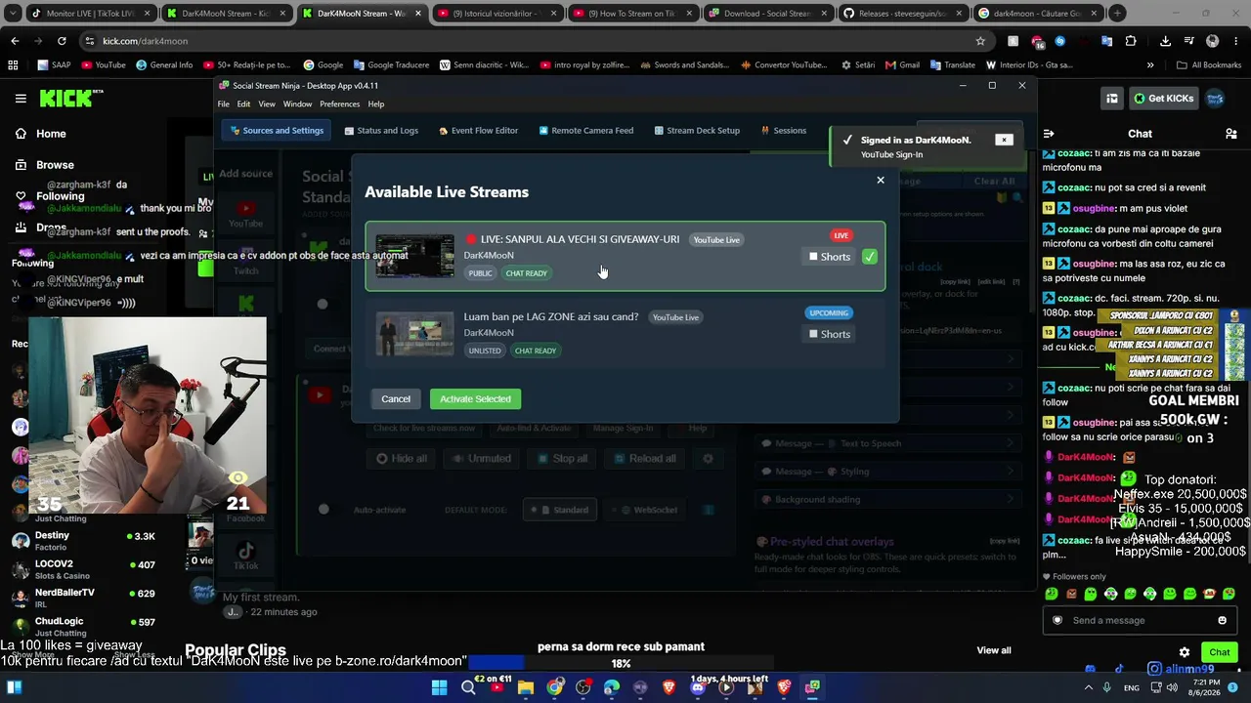Open chat settings gear beside Chat button
The image size is (1251, 703).
[x=1185, y=652]
